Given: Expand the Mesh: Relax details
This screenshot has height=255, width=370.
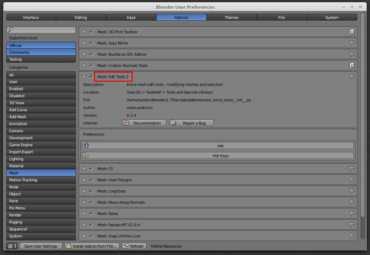Looking at the screenshot, I should pos(84,213).
